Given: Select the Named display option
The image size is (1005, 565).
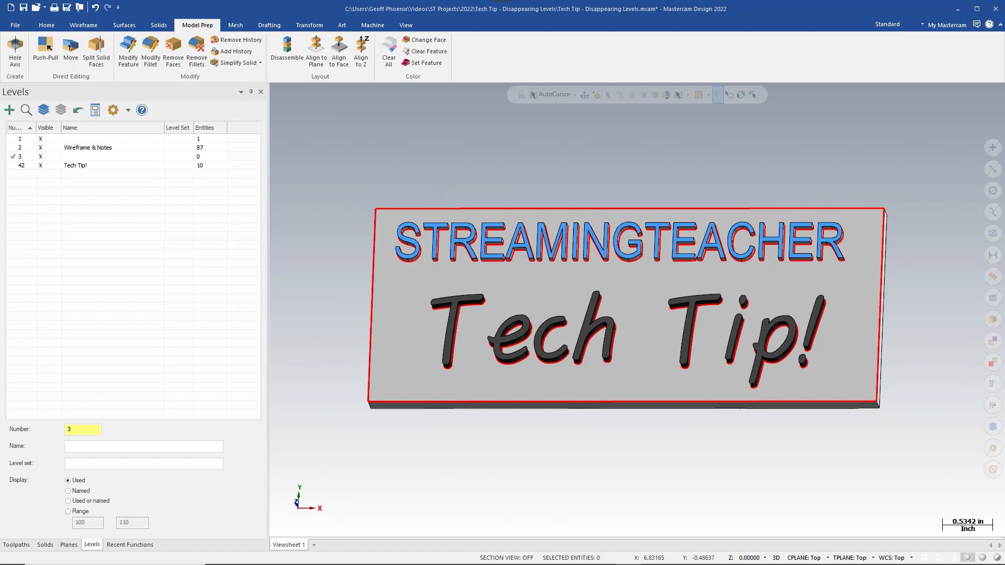Looking at the screenshot, I should coord(68,491).
